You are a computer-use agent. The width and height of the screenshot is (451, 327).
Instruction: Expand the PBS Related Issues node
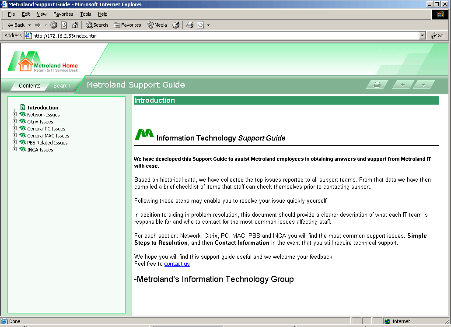click(x=15, y=142)
